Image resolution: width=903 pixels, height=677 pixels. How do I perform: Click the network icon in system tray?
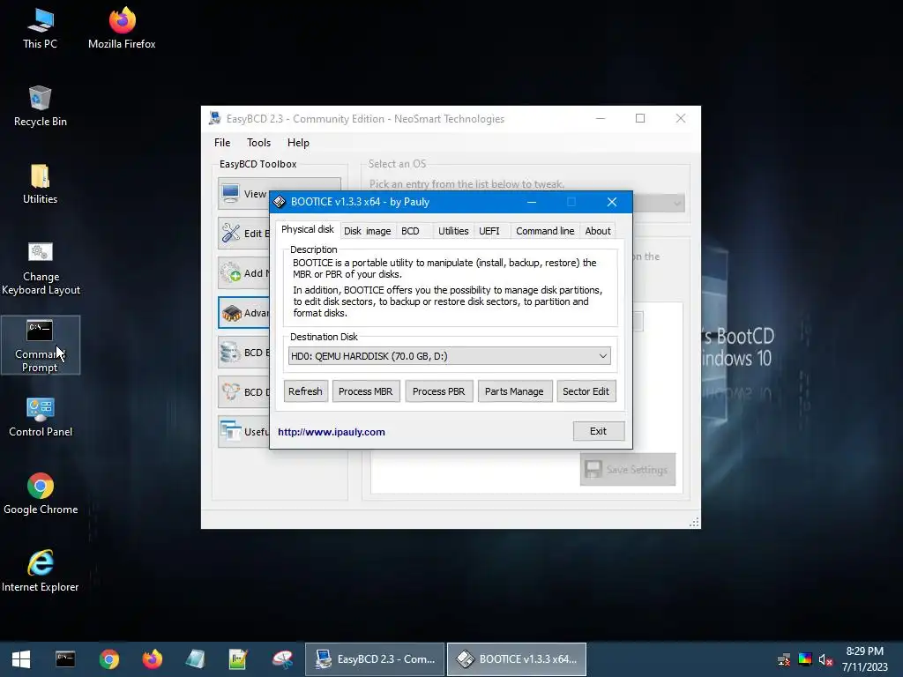coord(784,659)
